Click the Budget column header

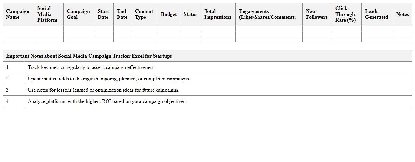click(169, 14)
